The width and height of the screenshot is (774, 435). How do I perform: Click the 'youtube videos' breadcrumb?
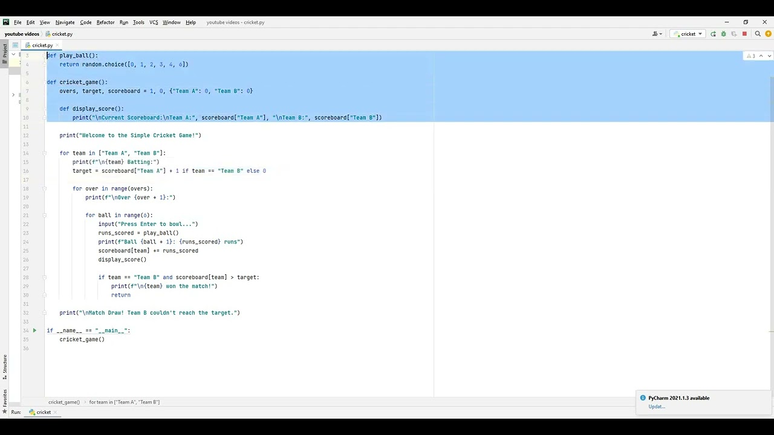[x=22, y=34]
